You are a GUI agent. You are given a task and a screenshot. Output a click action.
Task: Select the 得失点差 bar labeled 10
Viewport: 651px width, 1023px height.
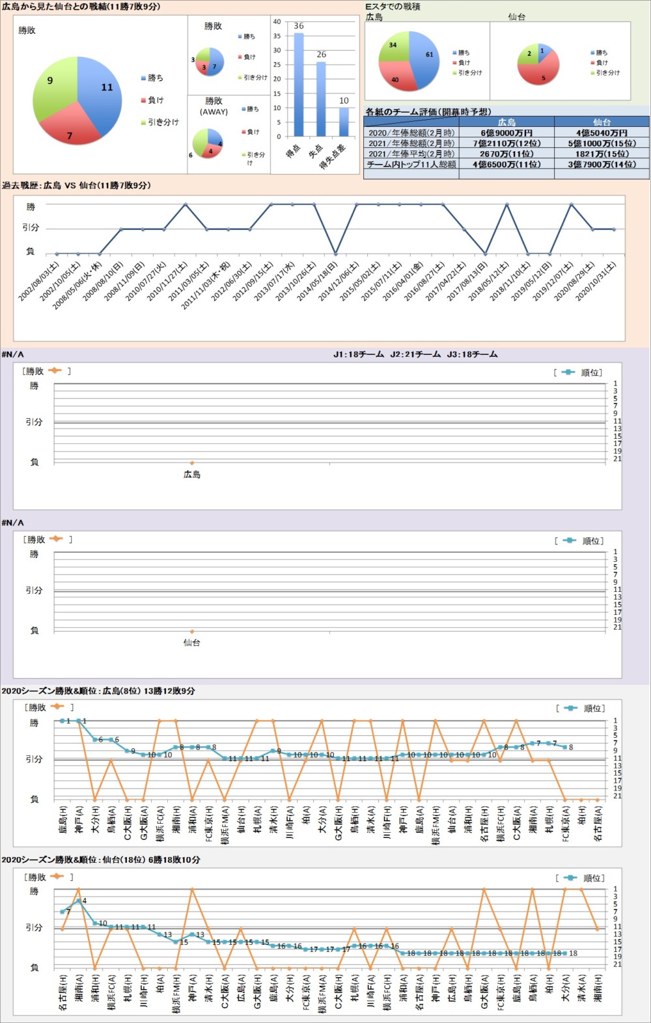344,122
